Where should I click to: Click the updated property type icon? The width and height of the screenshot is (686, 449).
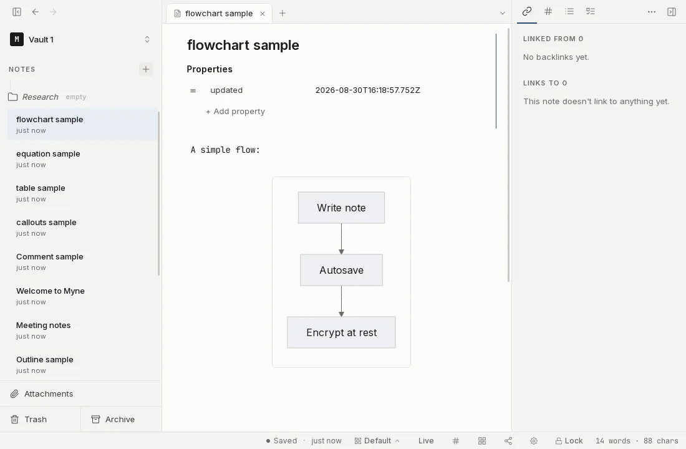click(x=193, y=90)
